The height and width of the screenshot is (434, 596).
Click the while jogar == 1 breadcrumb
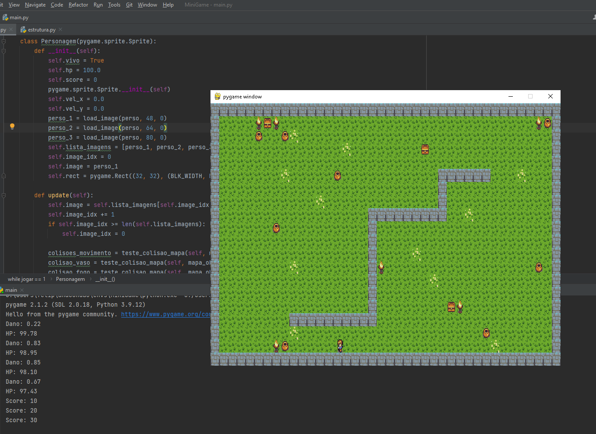click(27, 279)
